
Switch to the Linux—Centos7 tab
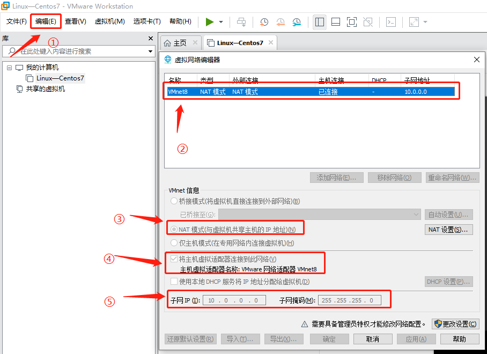(x=240, y=43)
